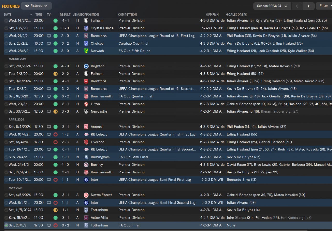The height and width of the screenshot is (231, 332).
Task: Open the Filter menu
Action: tap(324, 6)
